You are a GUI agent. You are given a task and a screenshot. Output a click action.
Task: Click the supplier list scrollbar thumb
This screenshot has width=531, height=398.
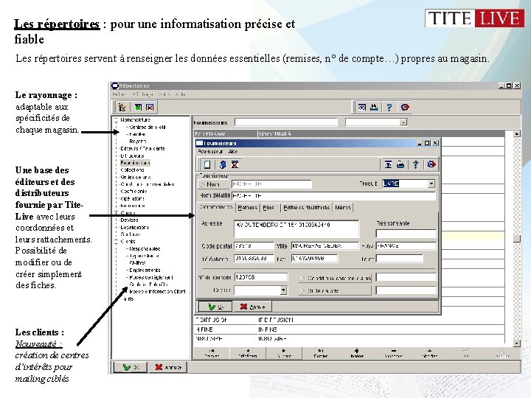tap(517, 238)
